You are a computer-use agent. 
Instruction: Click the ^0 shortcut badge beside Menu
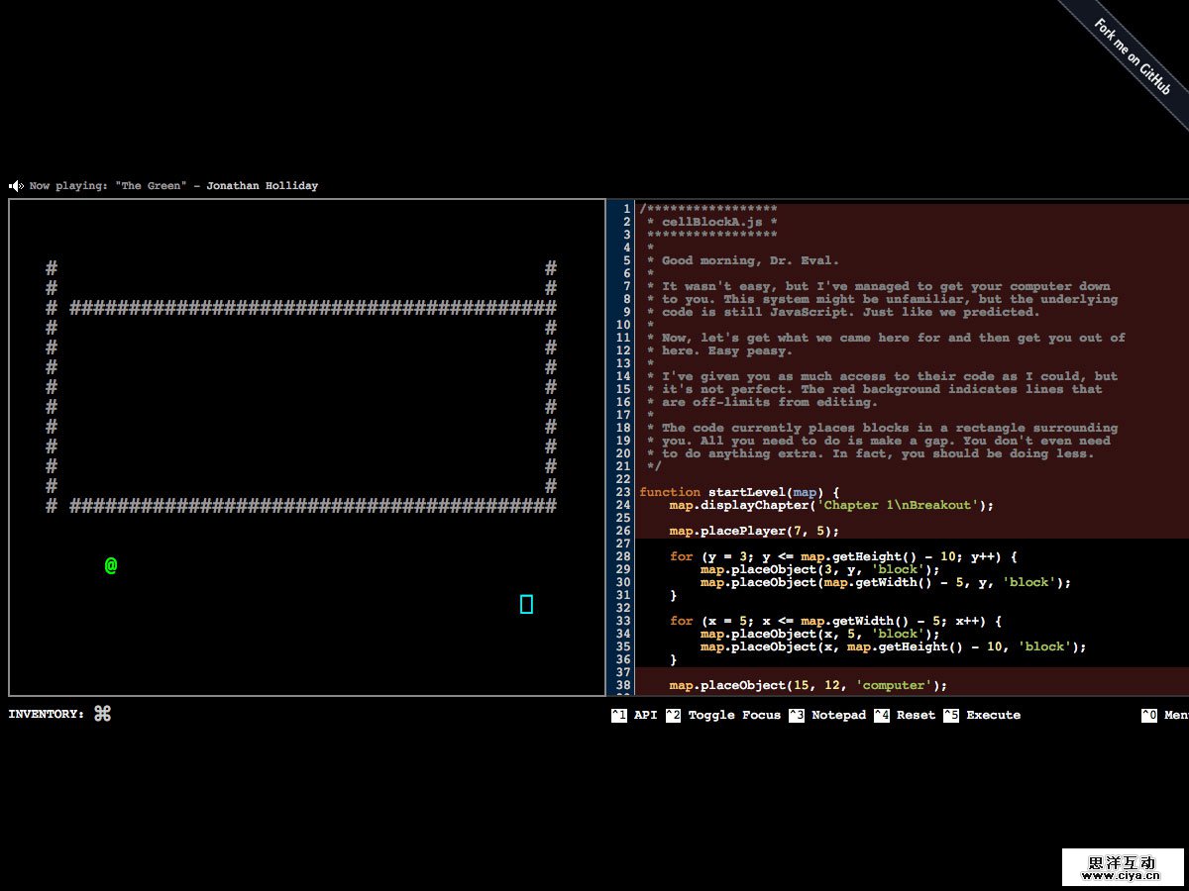point(1149,715)
